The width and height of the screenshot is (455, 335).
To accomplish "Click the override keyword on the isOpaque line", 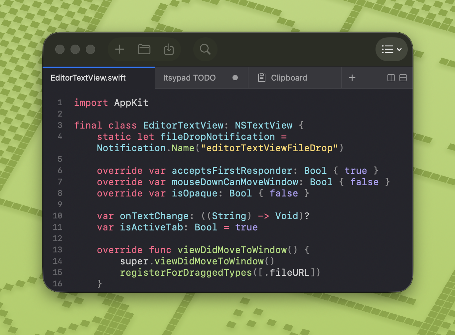I will pyautogui.click(x=119, y=193).
